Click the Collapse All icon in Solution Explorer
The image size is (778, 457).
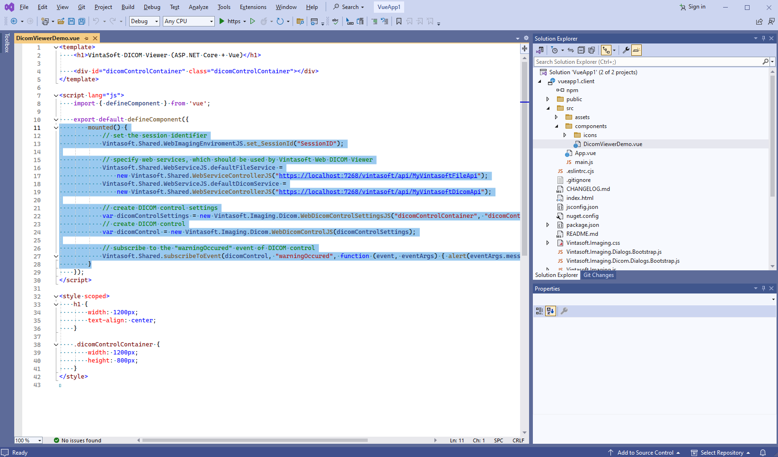click(581, 50)
